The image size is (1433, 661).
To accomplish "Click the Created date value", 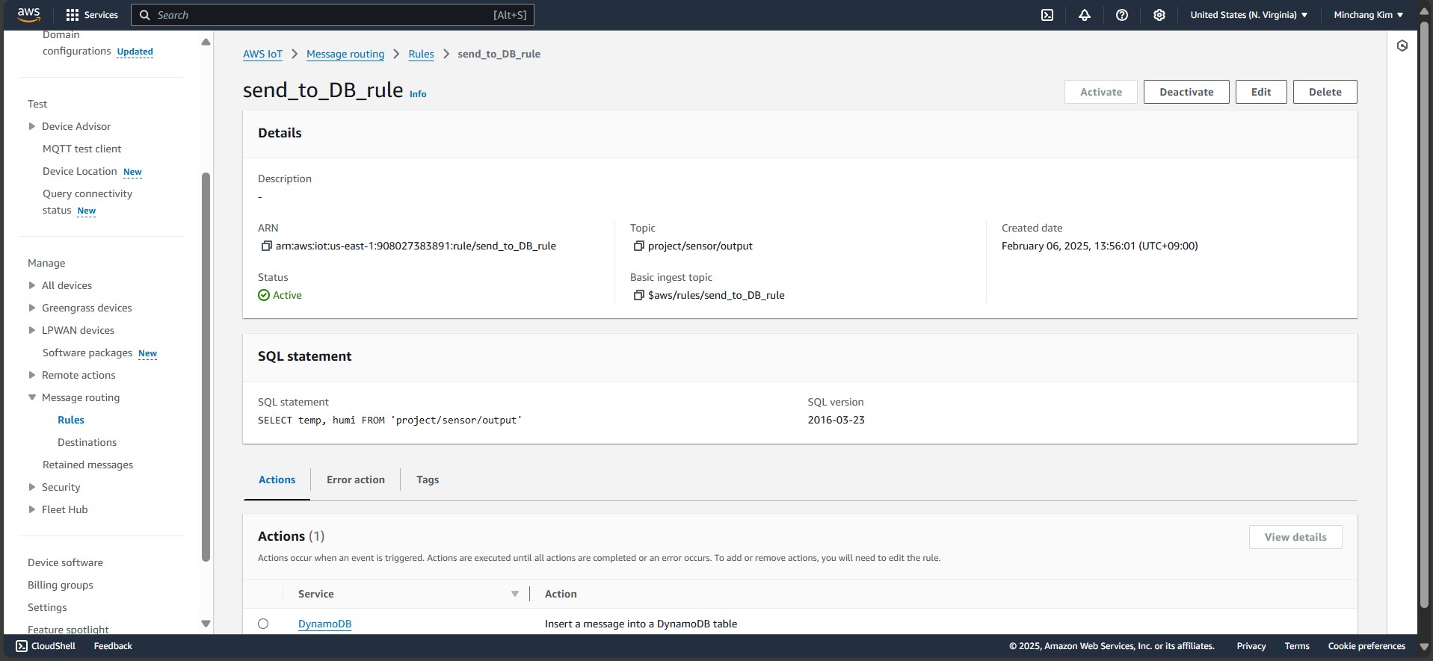I will (x=1100, y=246).
